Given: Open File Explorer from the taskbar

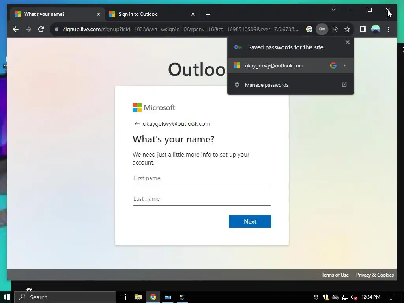Looking at the screenshot, I should (138, 297).
